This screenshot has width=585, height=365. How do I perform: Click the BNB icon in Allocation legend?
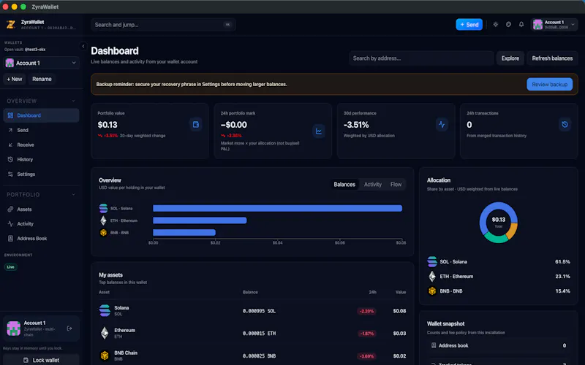[x=432, y=291]
